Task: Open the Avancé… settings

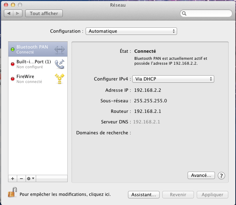Action: 201,175
